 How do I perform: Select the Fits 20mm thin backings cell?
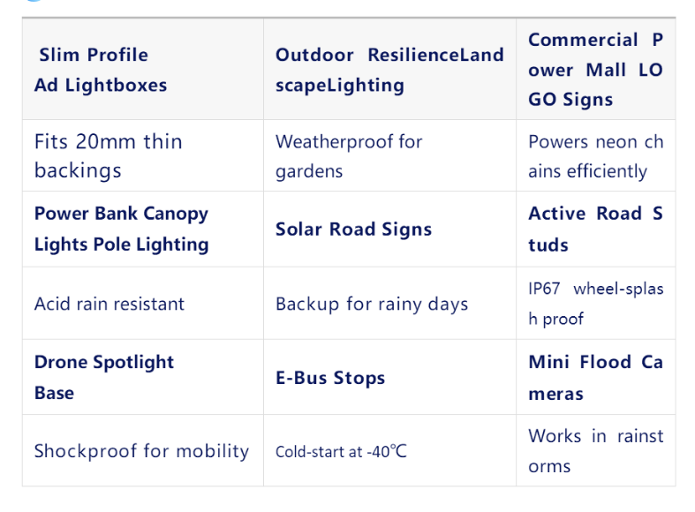coord(108,156)
